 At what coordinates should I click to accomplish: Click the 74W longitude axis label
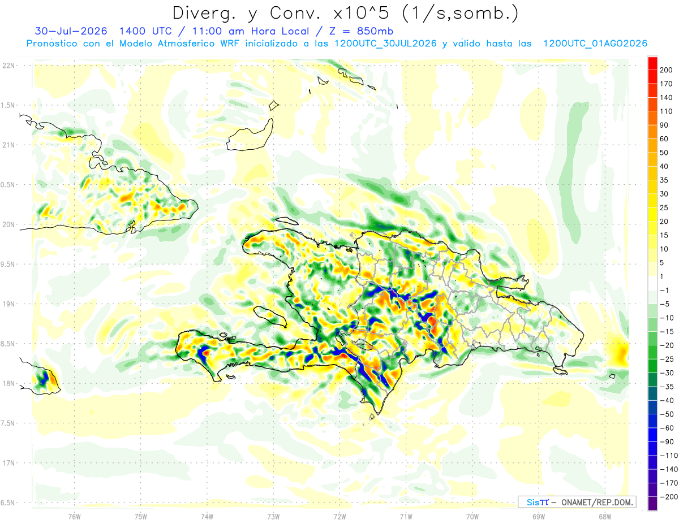207,516
